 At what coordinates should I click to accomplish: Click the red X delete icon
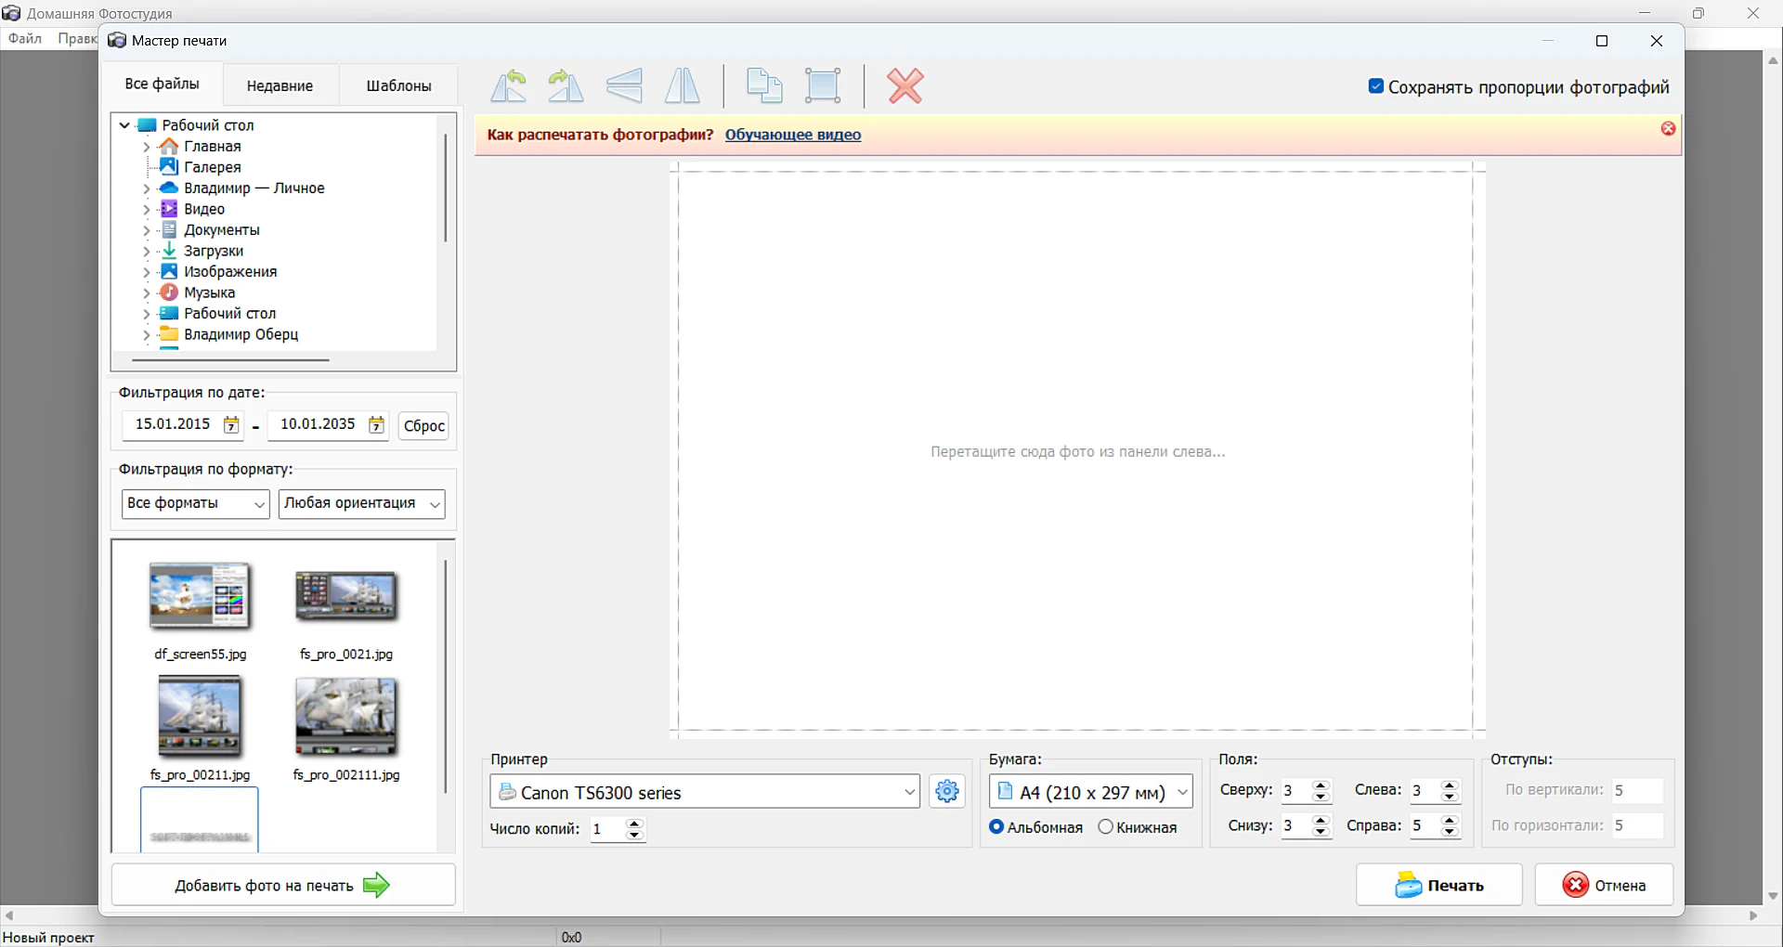click(x=905, y=86)
